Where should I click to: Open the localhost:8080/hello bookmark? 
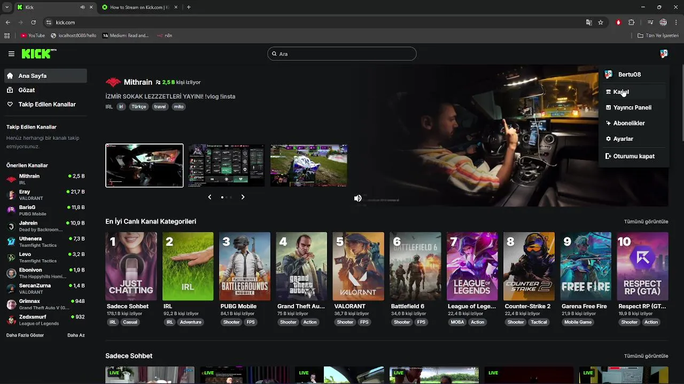[x=74, y=36]
